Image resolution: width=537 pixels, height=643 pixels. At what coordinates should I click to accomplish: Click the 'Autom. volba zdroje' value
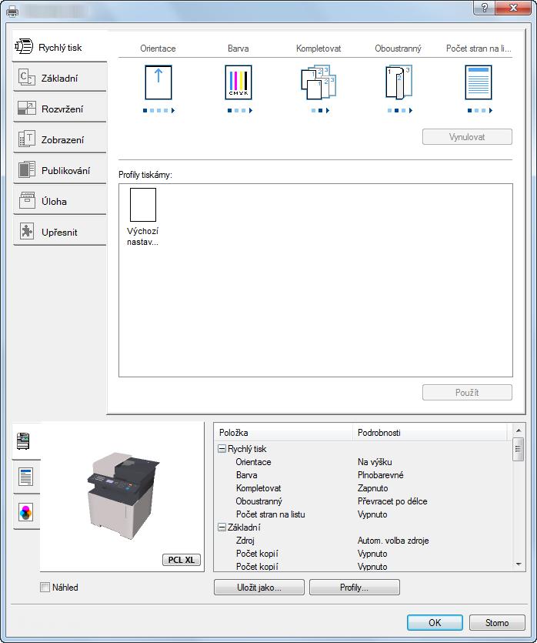[393, 541]
